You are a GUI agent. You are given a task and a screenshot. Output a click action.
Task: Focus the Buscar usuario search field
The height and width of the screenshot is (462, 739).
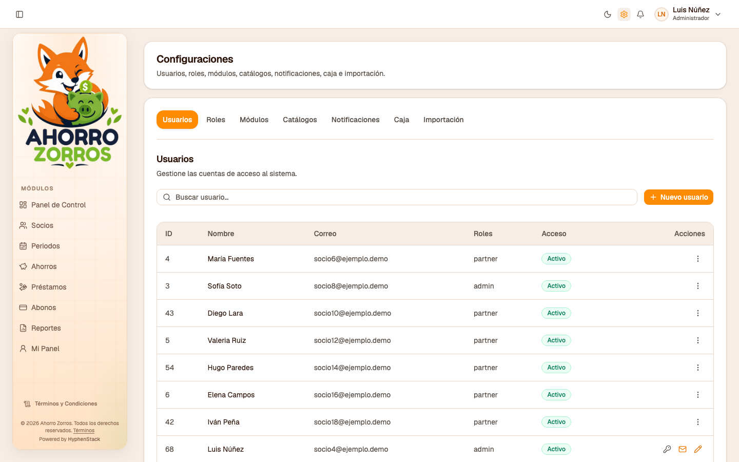[397, 197]
